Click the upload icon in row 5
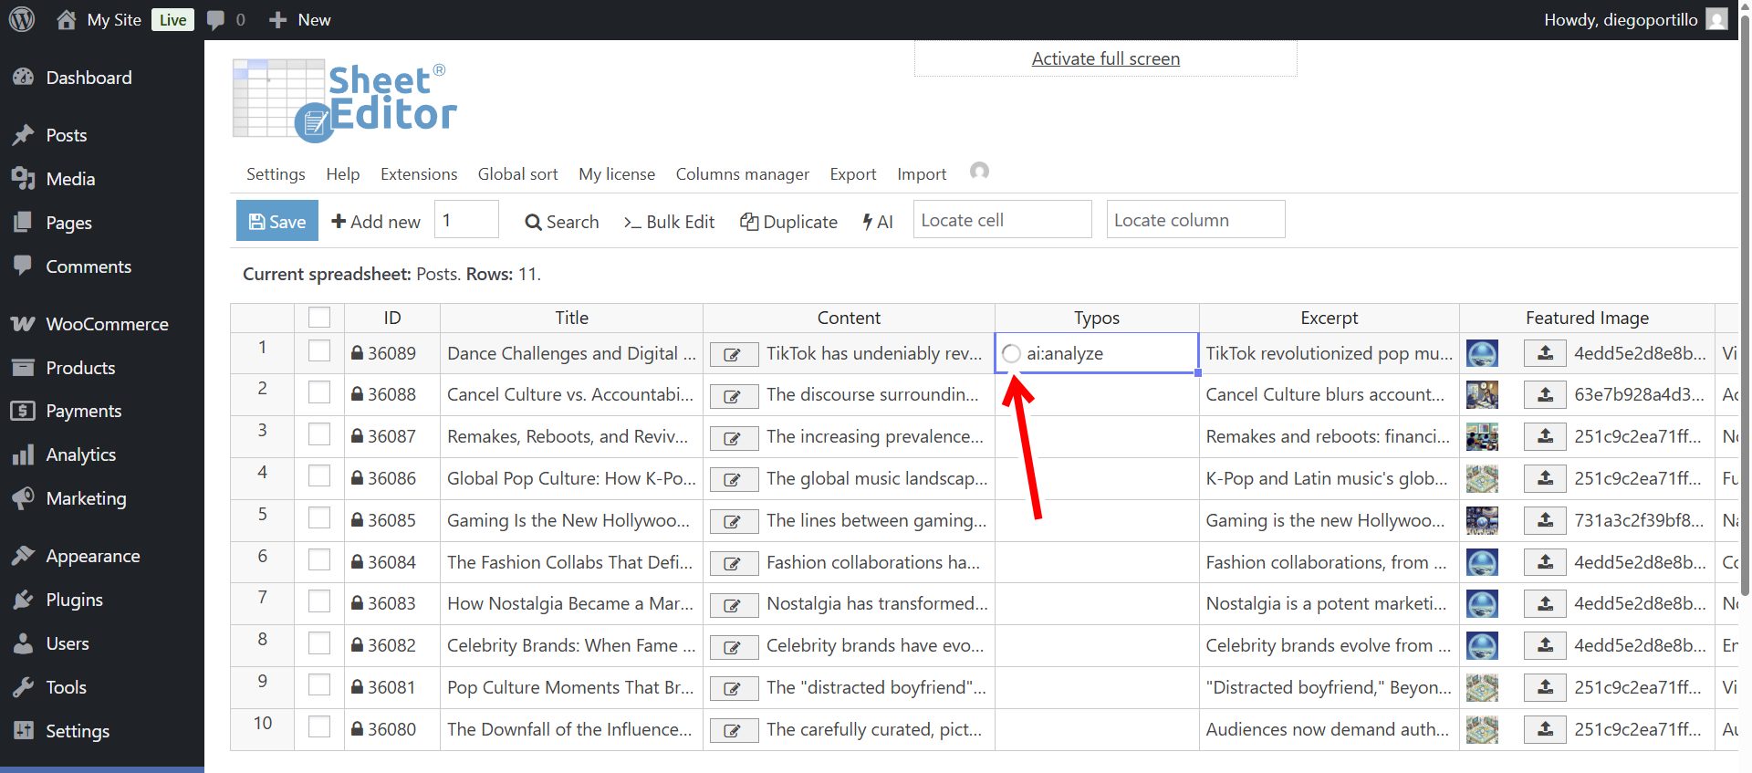Image resolution: width=1752 pixels, height=773 pixels. pyautogui.click(x=1545, y=520)
